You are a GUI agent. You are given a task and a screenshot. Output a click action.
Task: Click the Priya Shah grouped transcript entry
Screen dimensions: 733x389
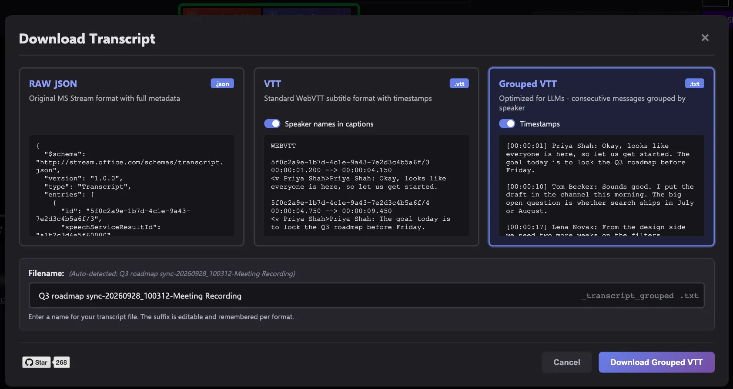598,158
